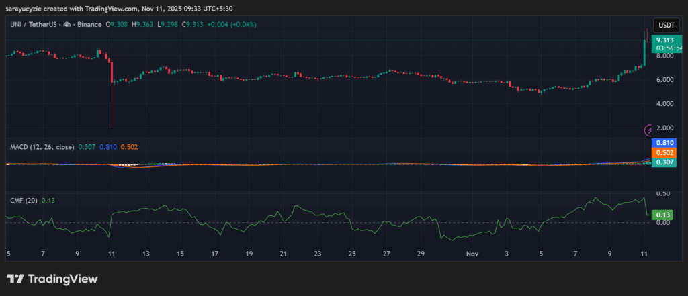Click the purple lightning bolt icon
This screenshot has width=688, height=296.
tap(649, 130)
